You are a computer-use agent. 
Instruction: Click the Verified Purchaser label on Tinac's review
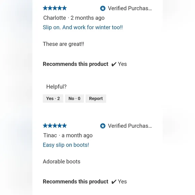click(x=130, y=126)
